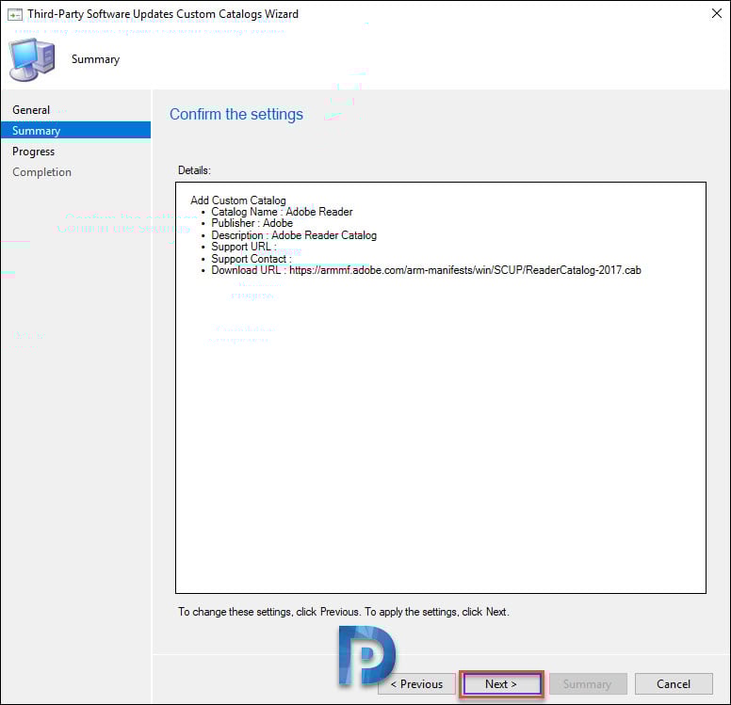Select the Progress step in sidebar
Screen dimensions: 731x705
[x=34, y=152]
